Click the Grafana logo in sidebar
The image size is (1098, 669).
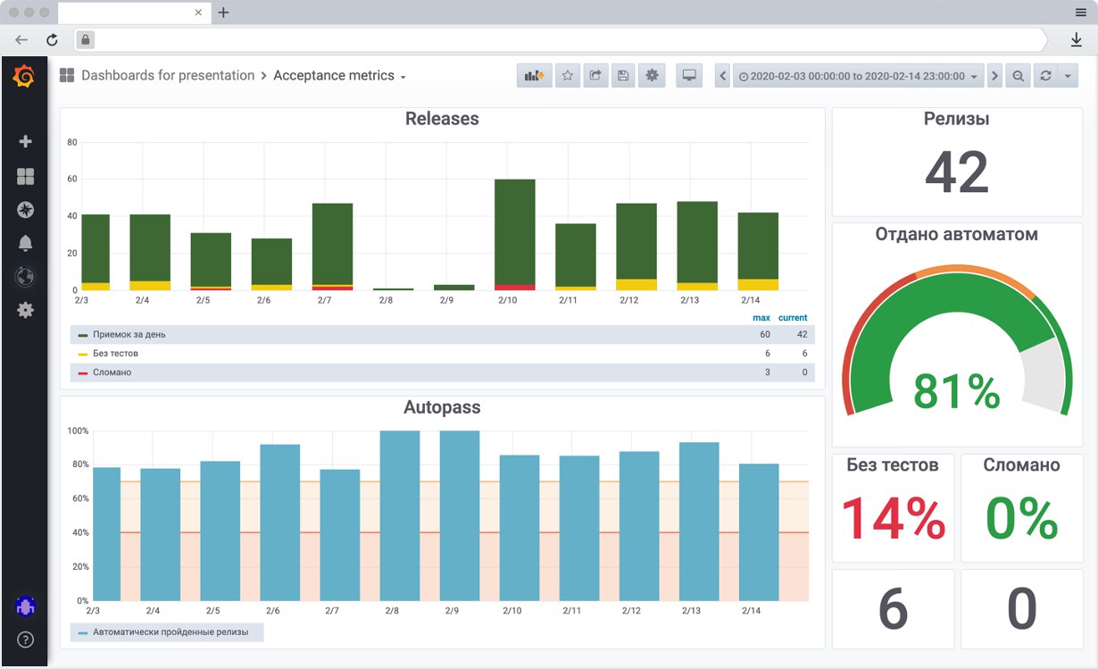pos(25,78)
